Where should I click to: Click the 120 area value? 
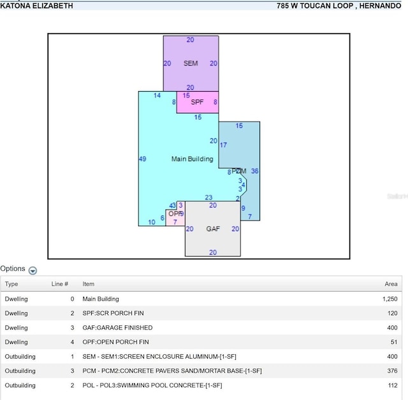(393, 313)
